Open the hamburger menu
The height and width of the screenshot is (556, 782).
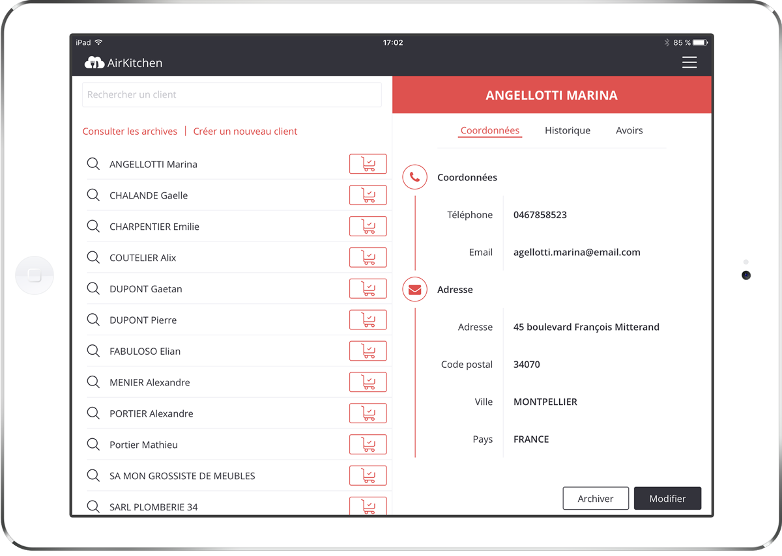tap(689, 63)
